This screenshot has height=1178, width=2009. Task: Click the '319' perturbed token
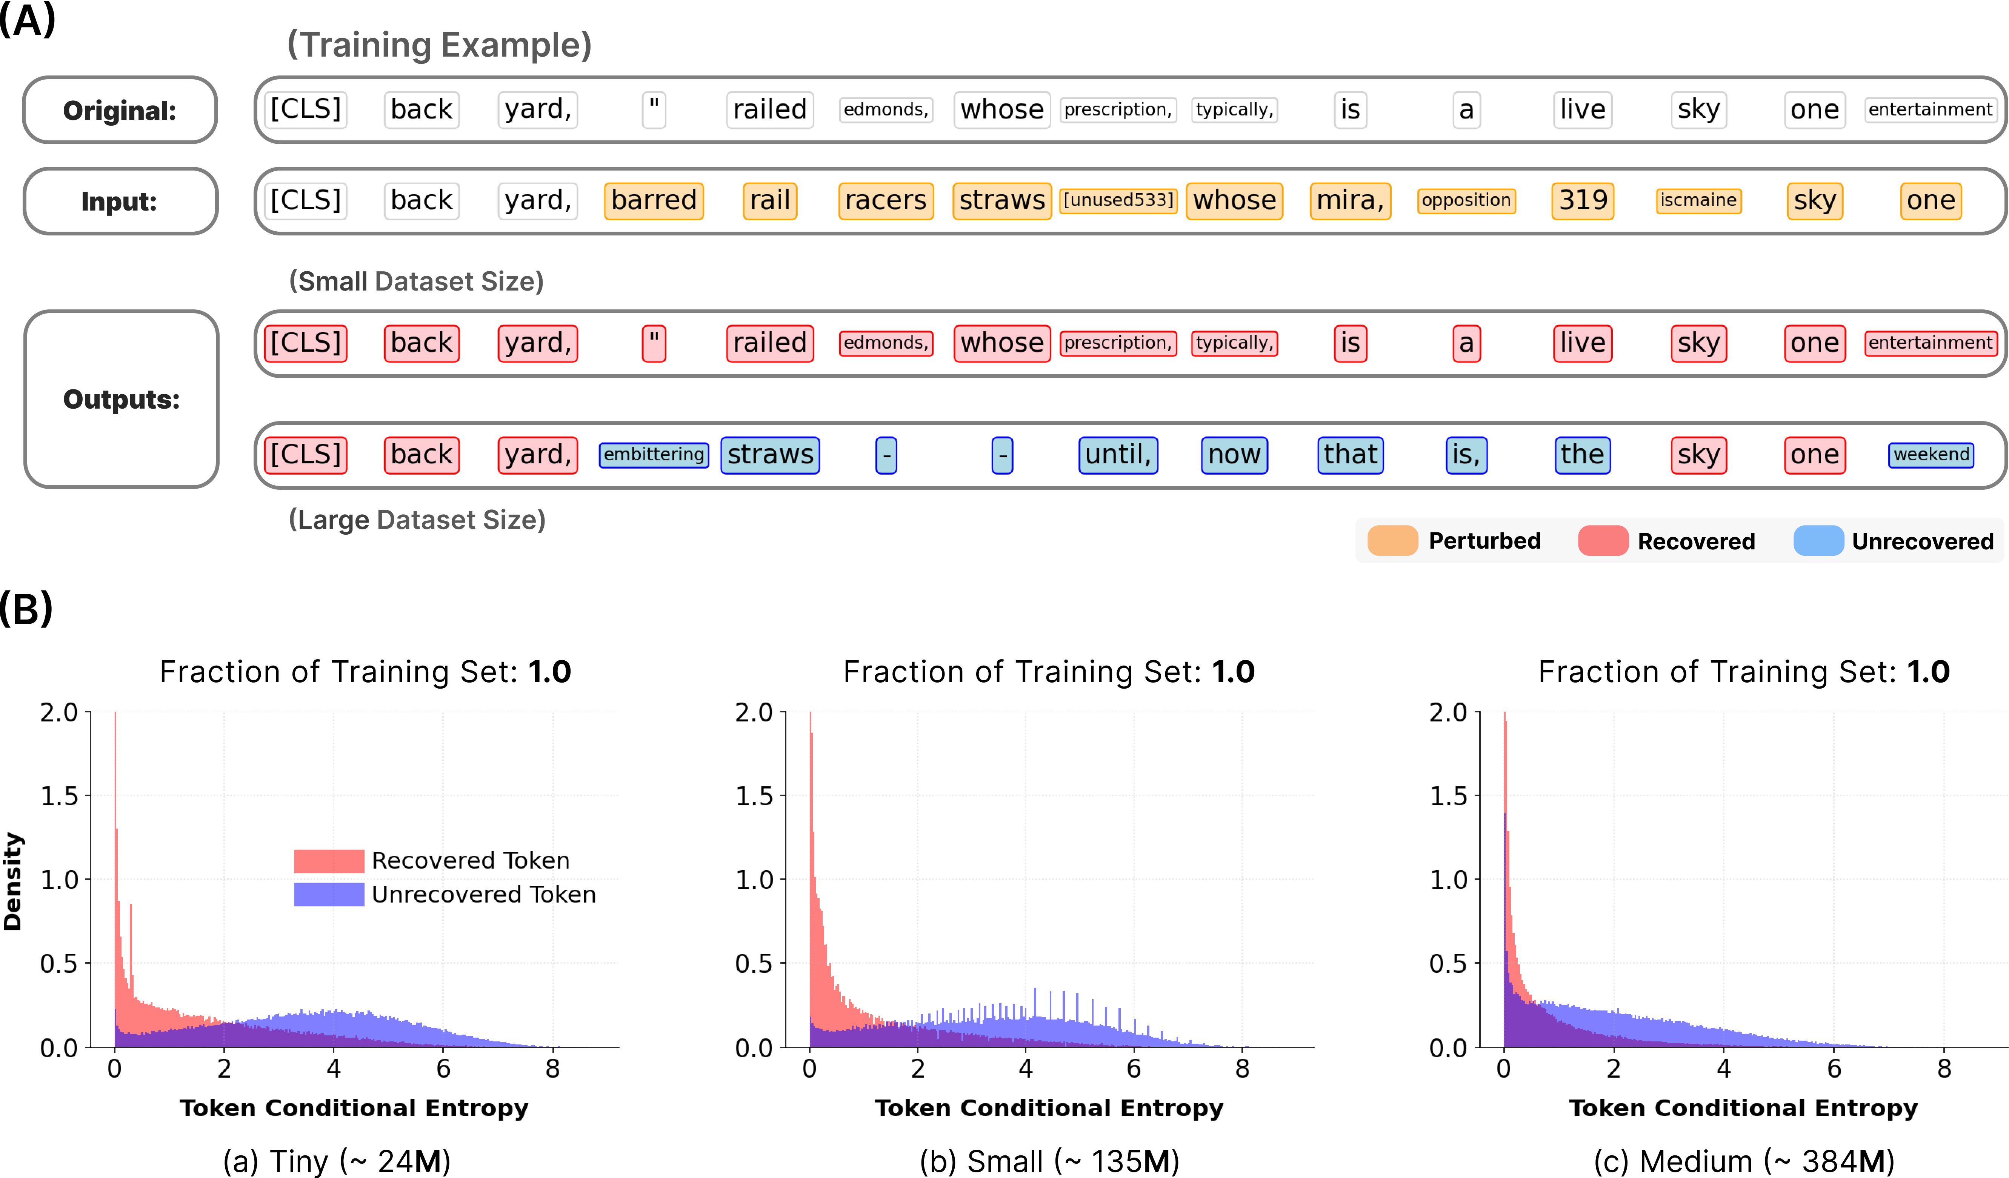(1583, 200)
